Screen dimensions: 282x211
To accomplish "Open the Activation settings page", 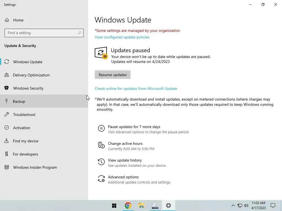I will click(44, 128).
